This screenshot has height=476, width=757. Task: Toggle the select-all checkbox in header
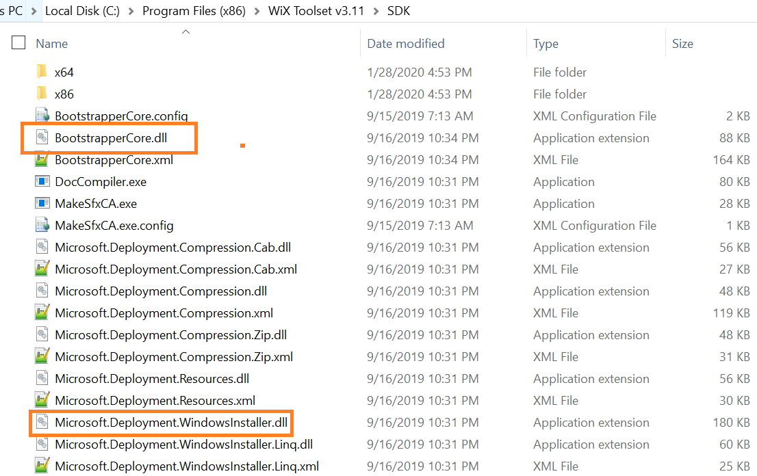(x=18, y=42)
